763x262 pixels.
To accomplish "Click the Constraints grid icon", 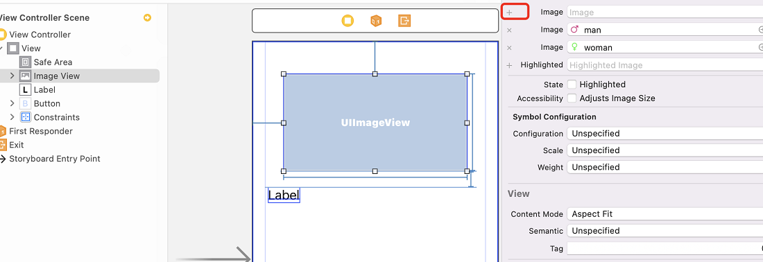I will [25, 117].
